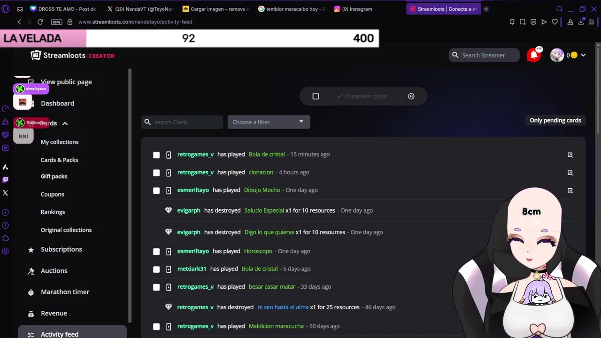Click details icon on clonacion row
Viewport: 601px width, 338px height.
[570, 173]
